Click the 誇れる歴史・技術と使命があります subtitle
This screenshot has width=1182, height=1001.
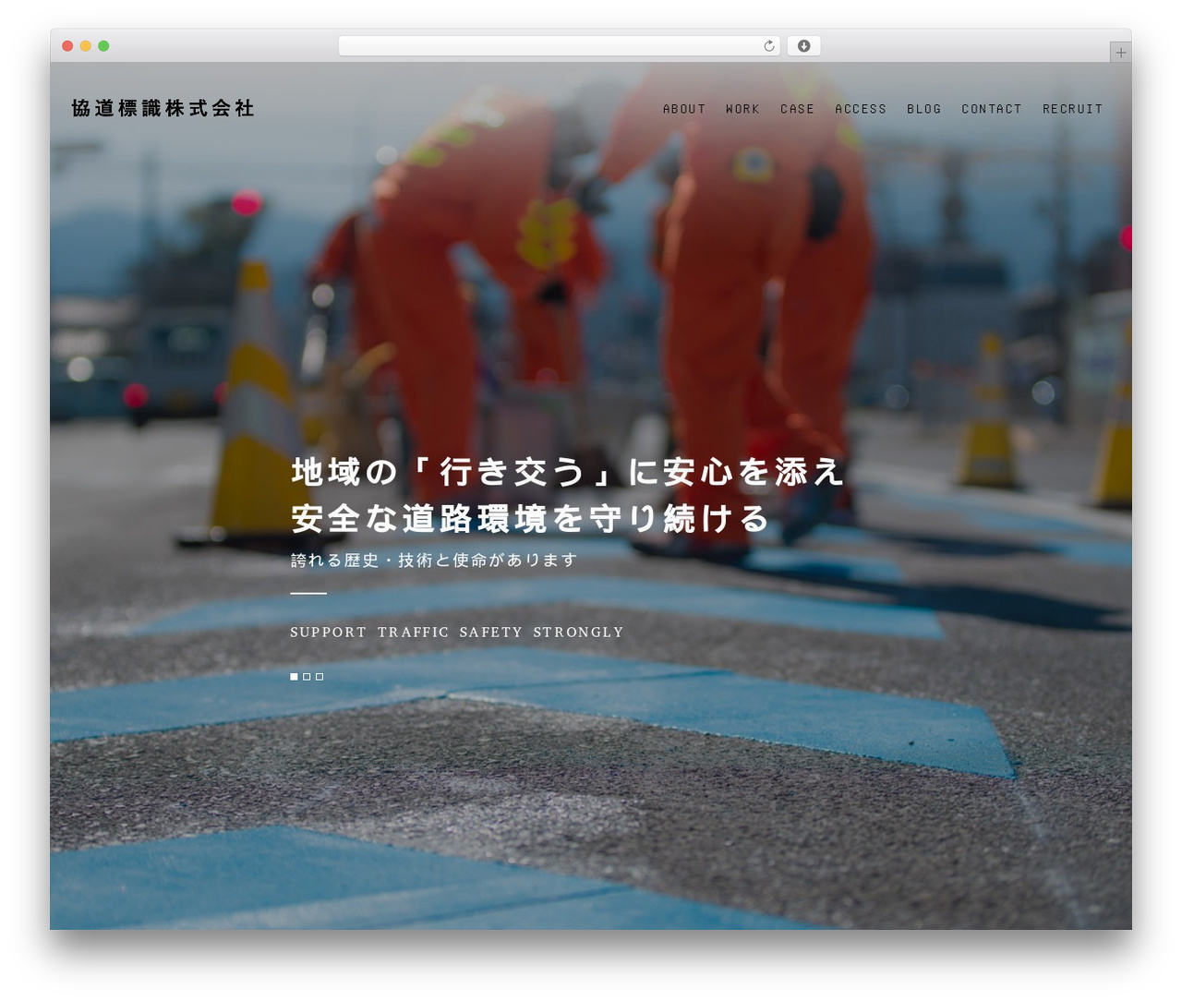pos(434,561)
